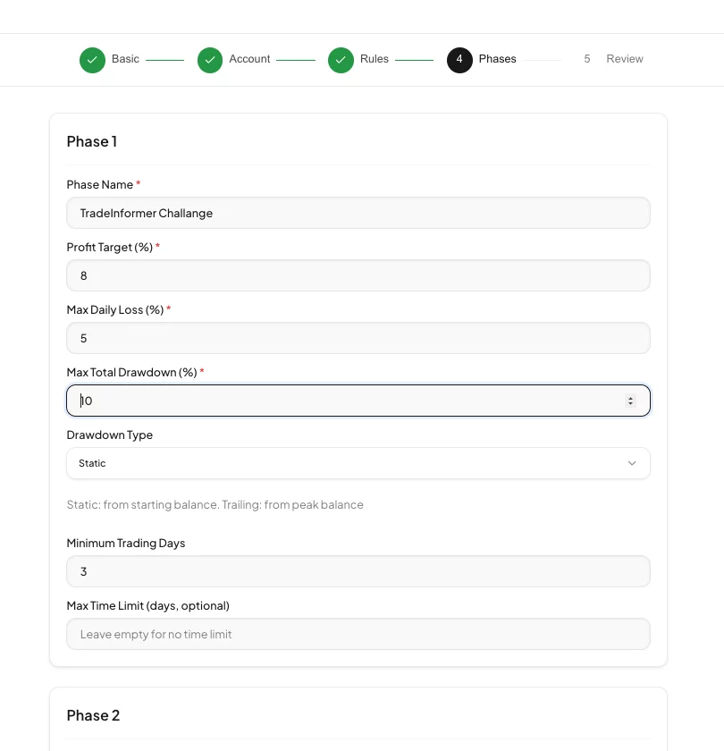Click the Rules step green checkmark icon
Screen dimensions: 724x751
341,60
